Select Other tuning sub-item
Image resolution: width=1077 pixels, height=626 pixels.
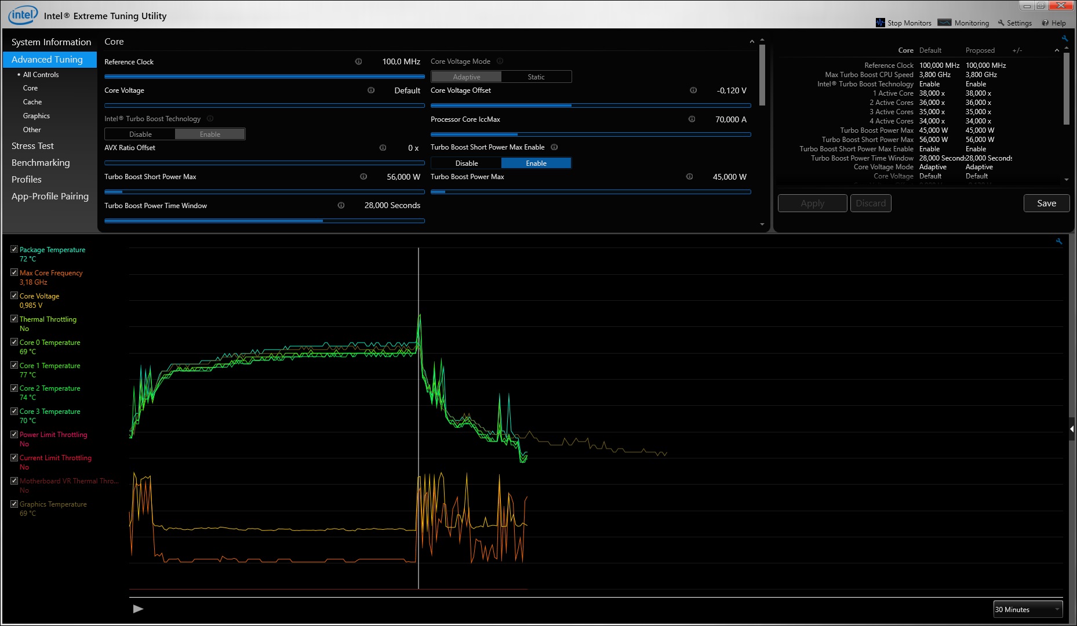pos(32,129)
